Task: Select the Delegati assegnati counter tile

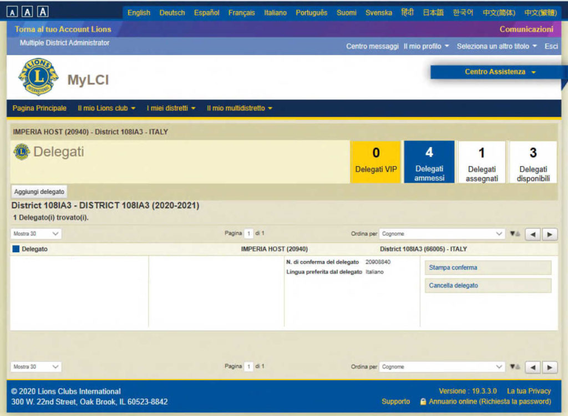Action: [482, 162]
